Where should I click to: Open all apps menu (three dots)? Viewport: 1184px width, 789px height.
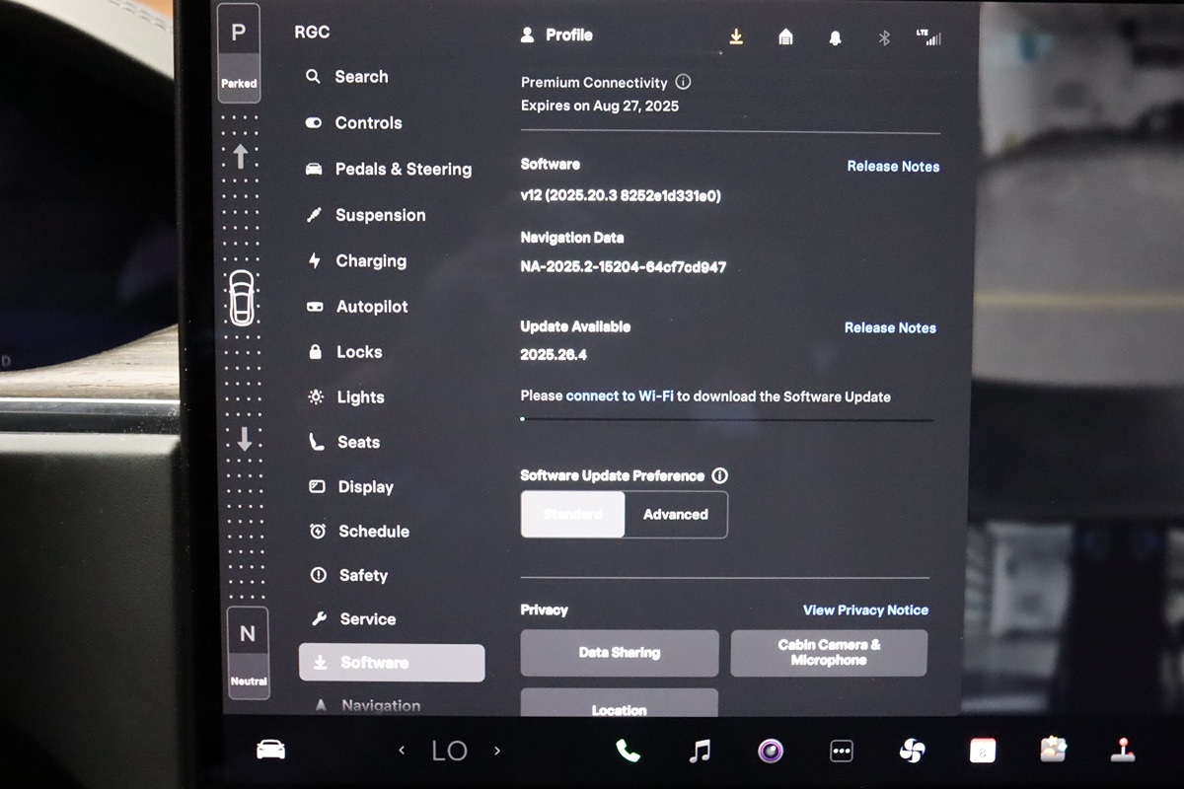pos(842,752)
